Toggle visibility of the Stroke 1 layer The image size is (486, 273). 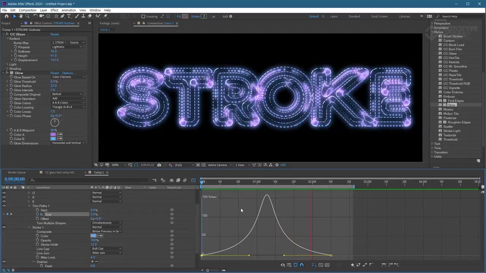coord(4,227)
